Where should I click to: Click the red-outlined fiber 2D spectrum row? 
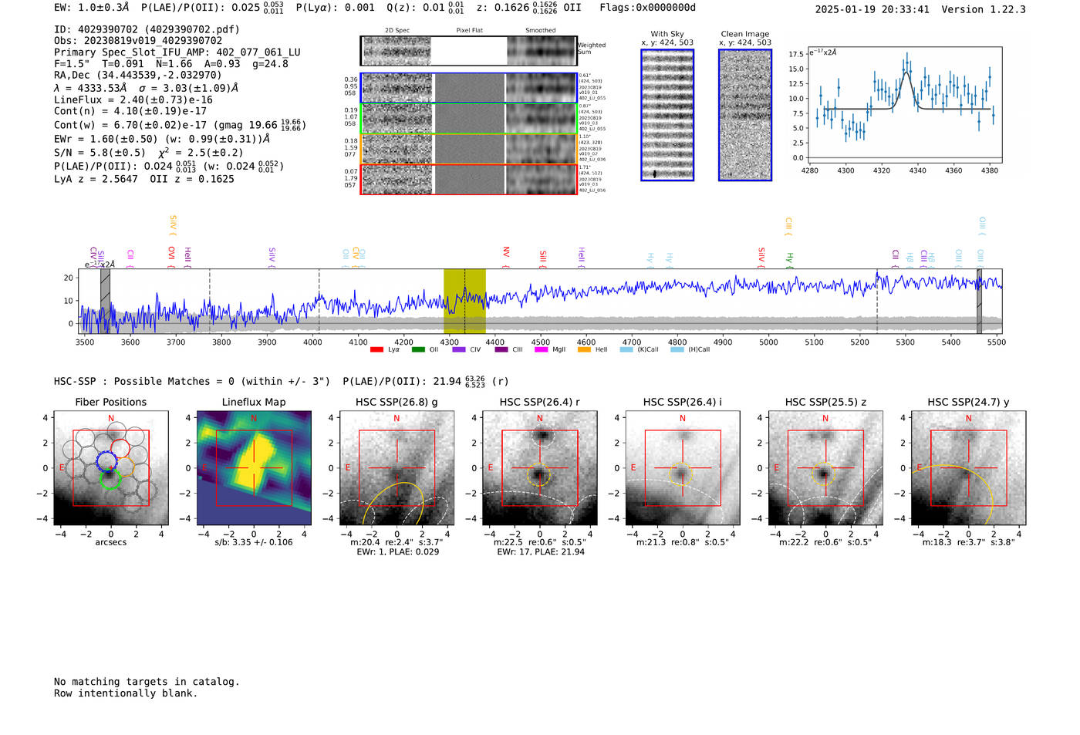coord(468,179)
